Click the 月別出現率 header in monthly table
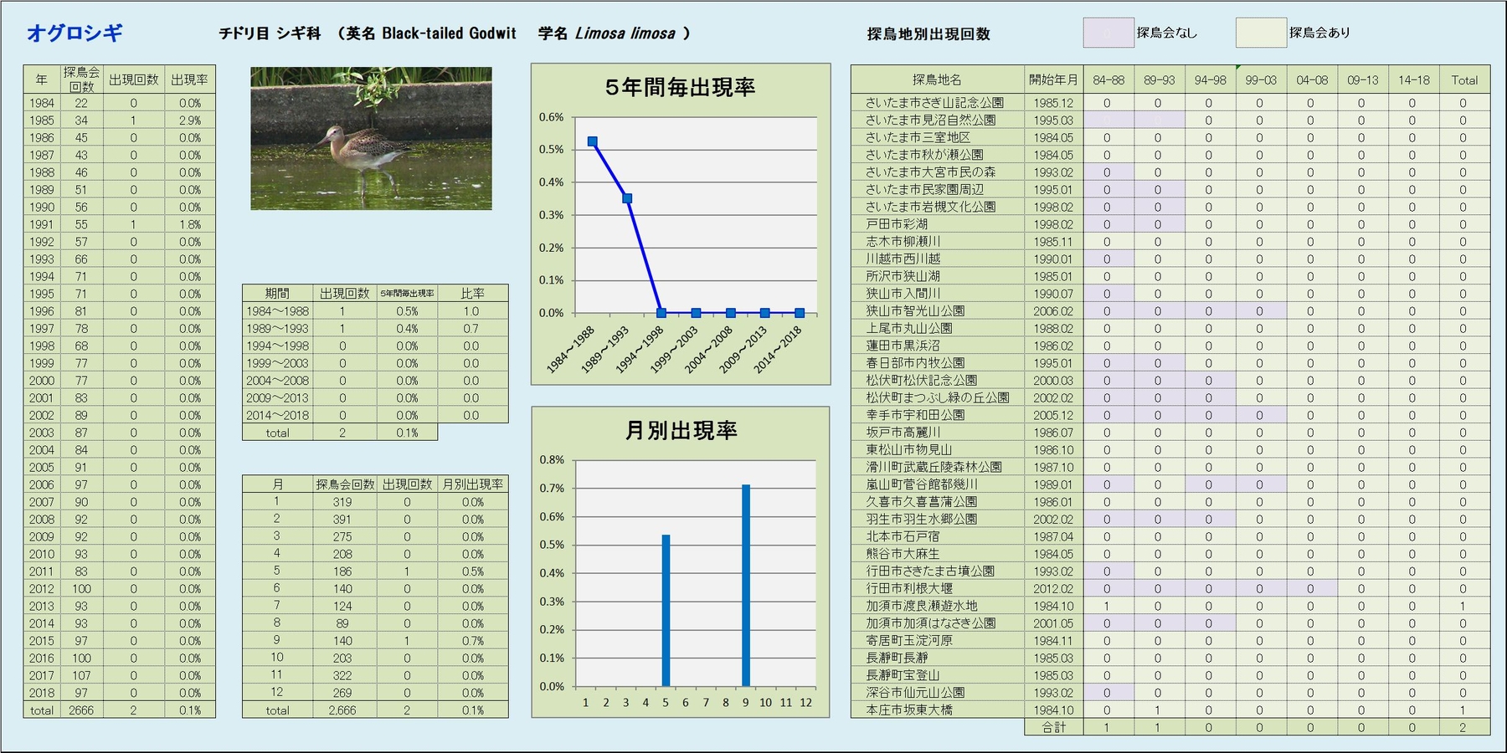The height and width of the screenshot is (753, 1507). coord(472,484)
